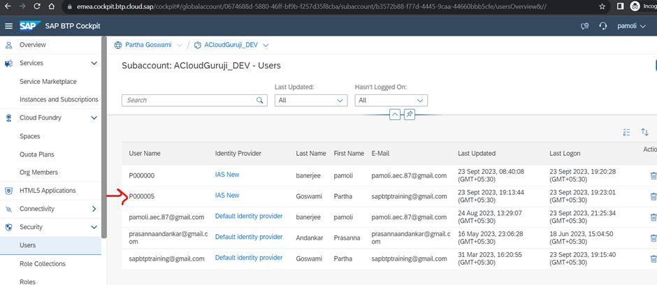
Task: Bookmark this page with star icon
Action: 602,6
